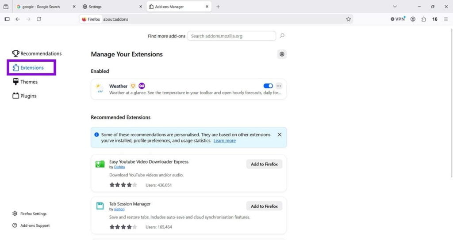This screenshot has height=240, width=453.
Task: Open the Extensions puzzle icon in toolbar
Action: (423, 19)
